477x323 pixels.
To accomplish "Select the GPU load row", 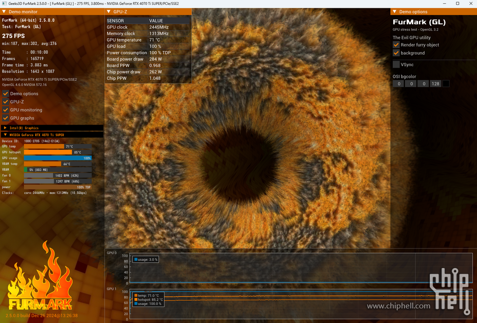I will tap(148, 46).
